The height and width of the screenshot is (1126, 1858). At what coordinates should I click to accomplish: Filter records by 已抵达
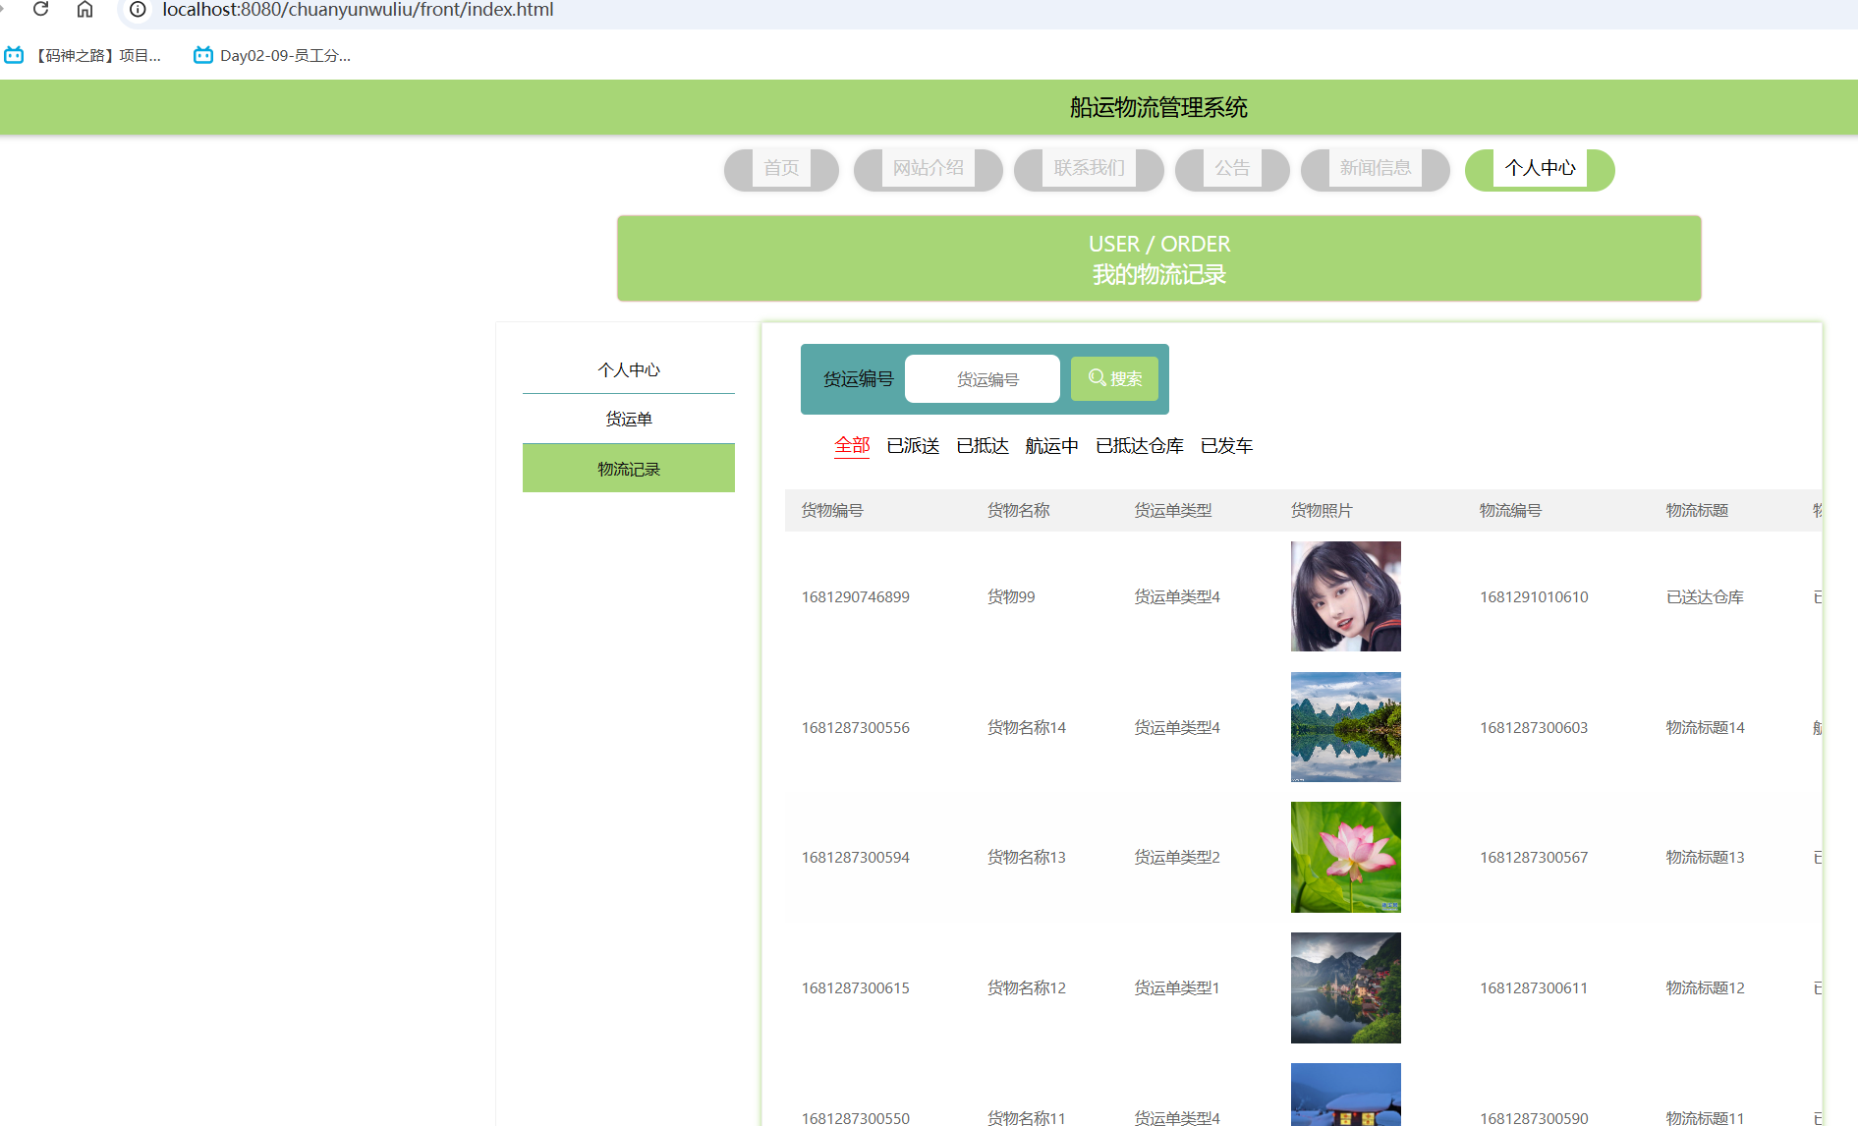(983, 446)
